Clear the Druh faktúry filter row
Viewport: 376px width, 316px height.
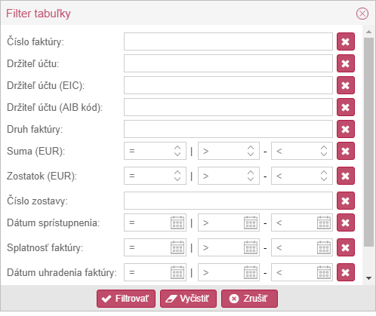346,129
